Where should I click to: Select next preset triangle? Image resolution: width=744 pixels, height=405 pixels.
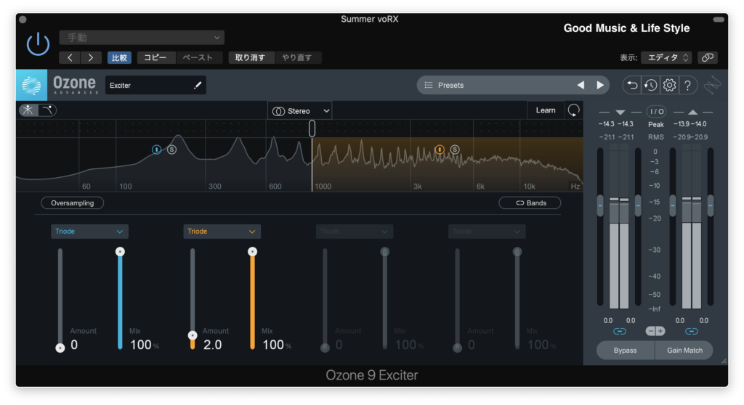tap(600, 86)
